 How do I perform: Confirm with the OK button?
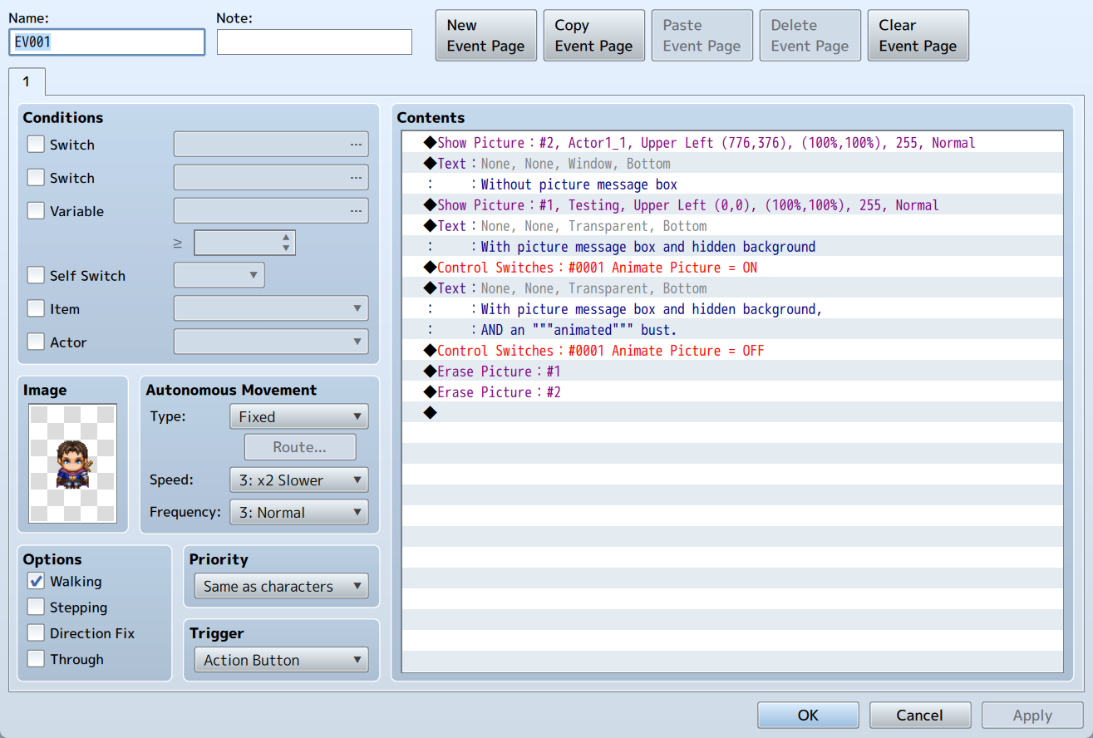click(808, 715)
